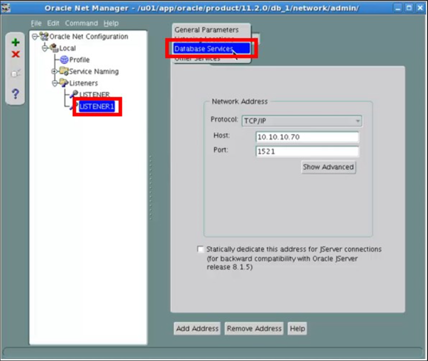Select the Oracle Net Configuration root label
This screenshot has width=428, height=361.
89,37
